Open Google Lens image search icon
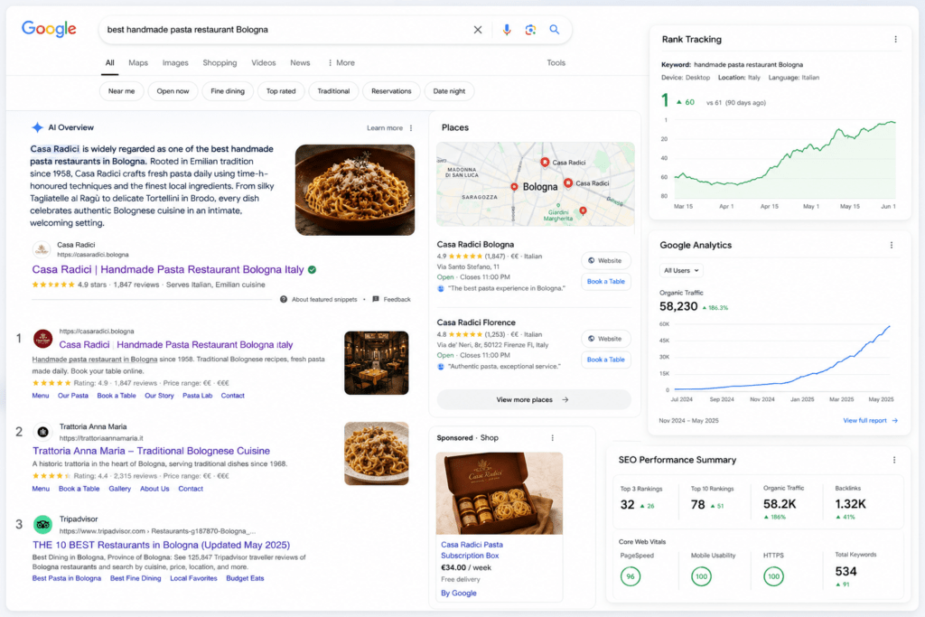This screenshot has width=925, height=617. 530,30
